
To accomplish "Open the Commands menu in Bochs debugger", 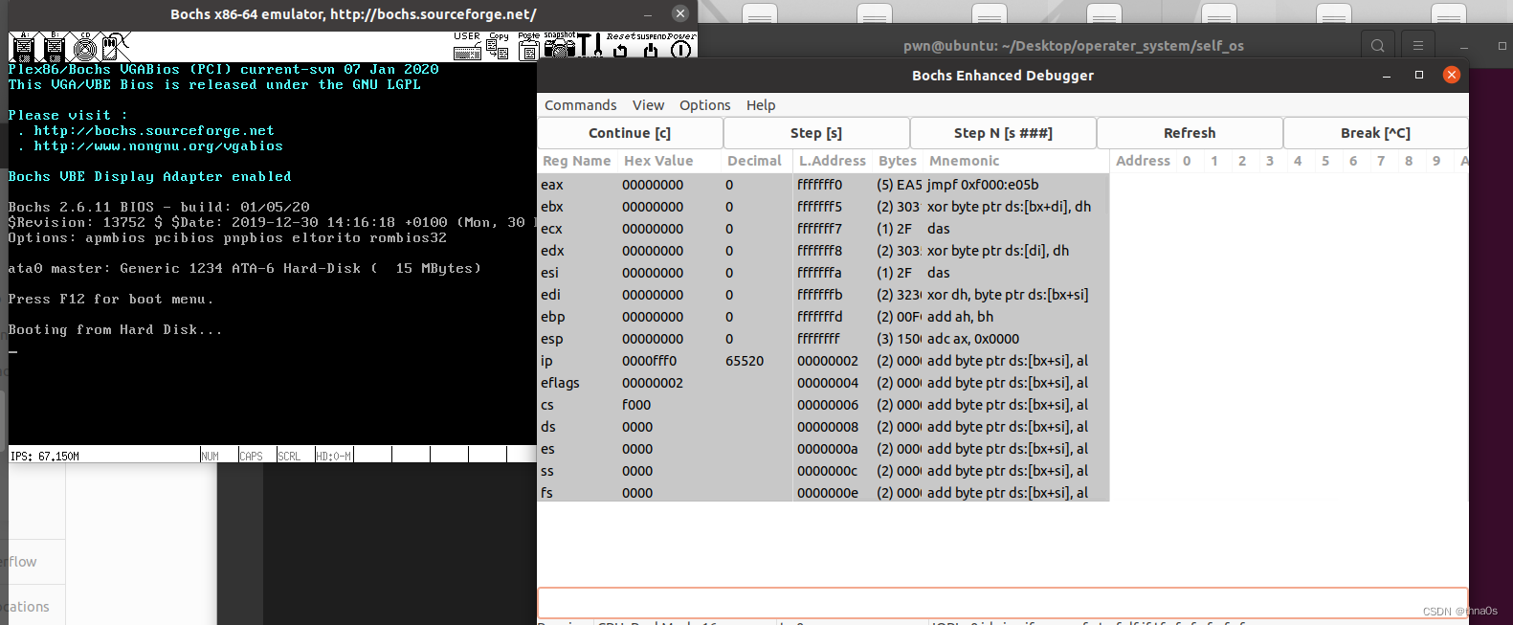I will pyautogui.click(x=580, y=105).
